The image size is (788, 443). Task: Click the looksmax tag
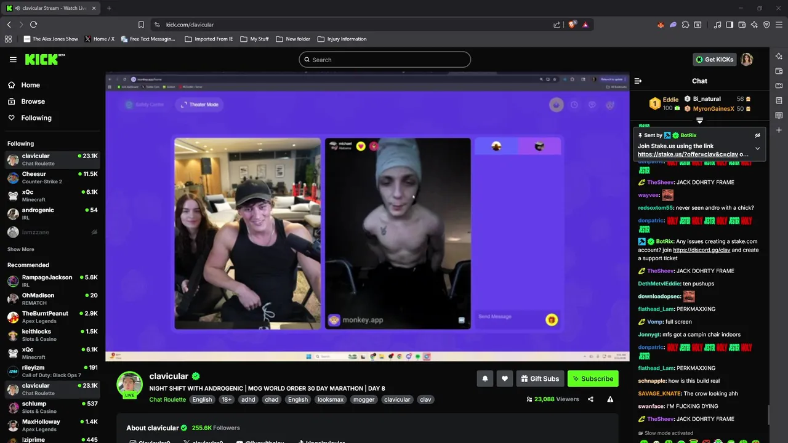click(x=331, y=399)
